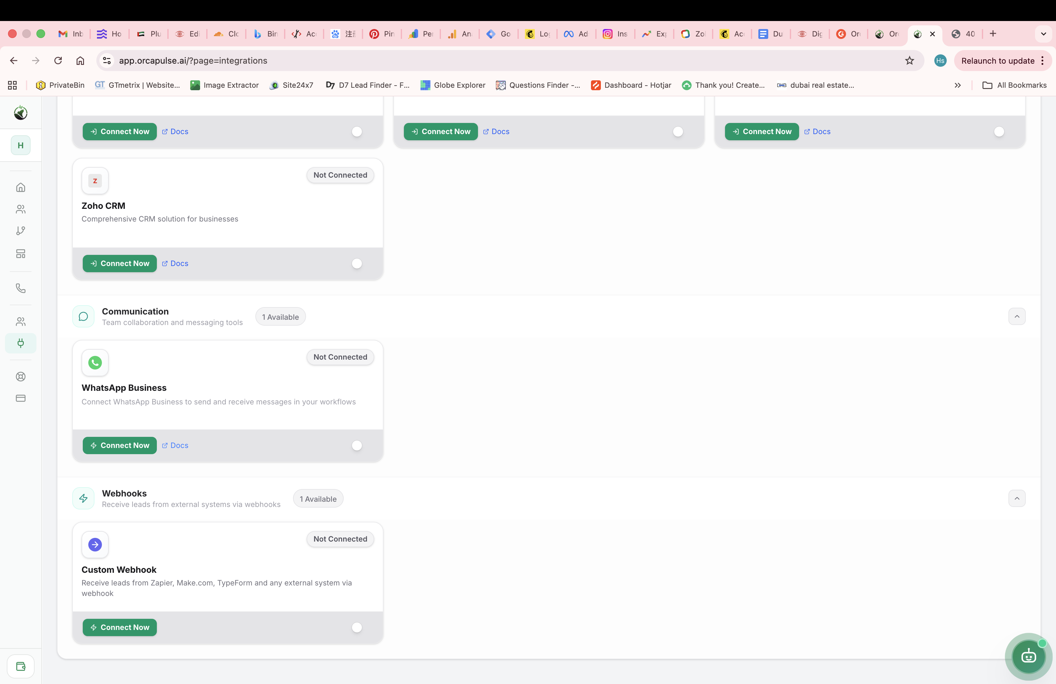This screenshot has height=684, width=1056.
Task: Collapse the Webhooks section chevron
Action: (x=1016, y=498)
